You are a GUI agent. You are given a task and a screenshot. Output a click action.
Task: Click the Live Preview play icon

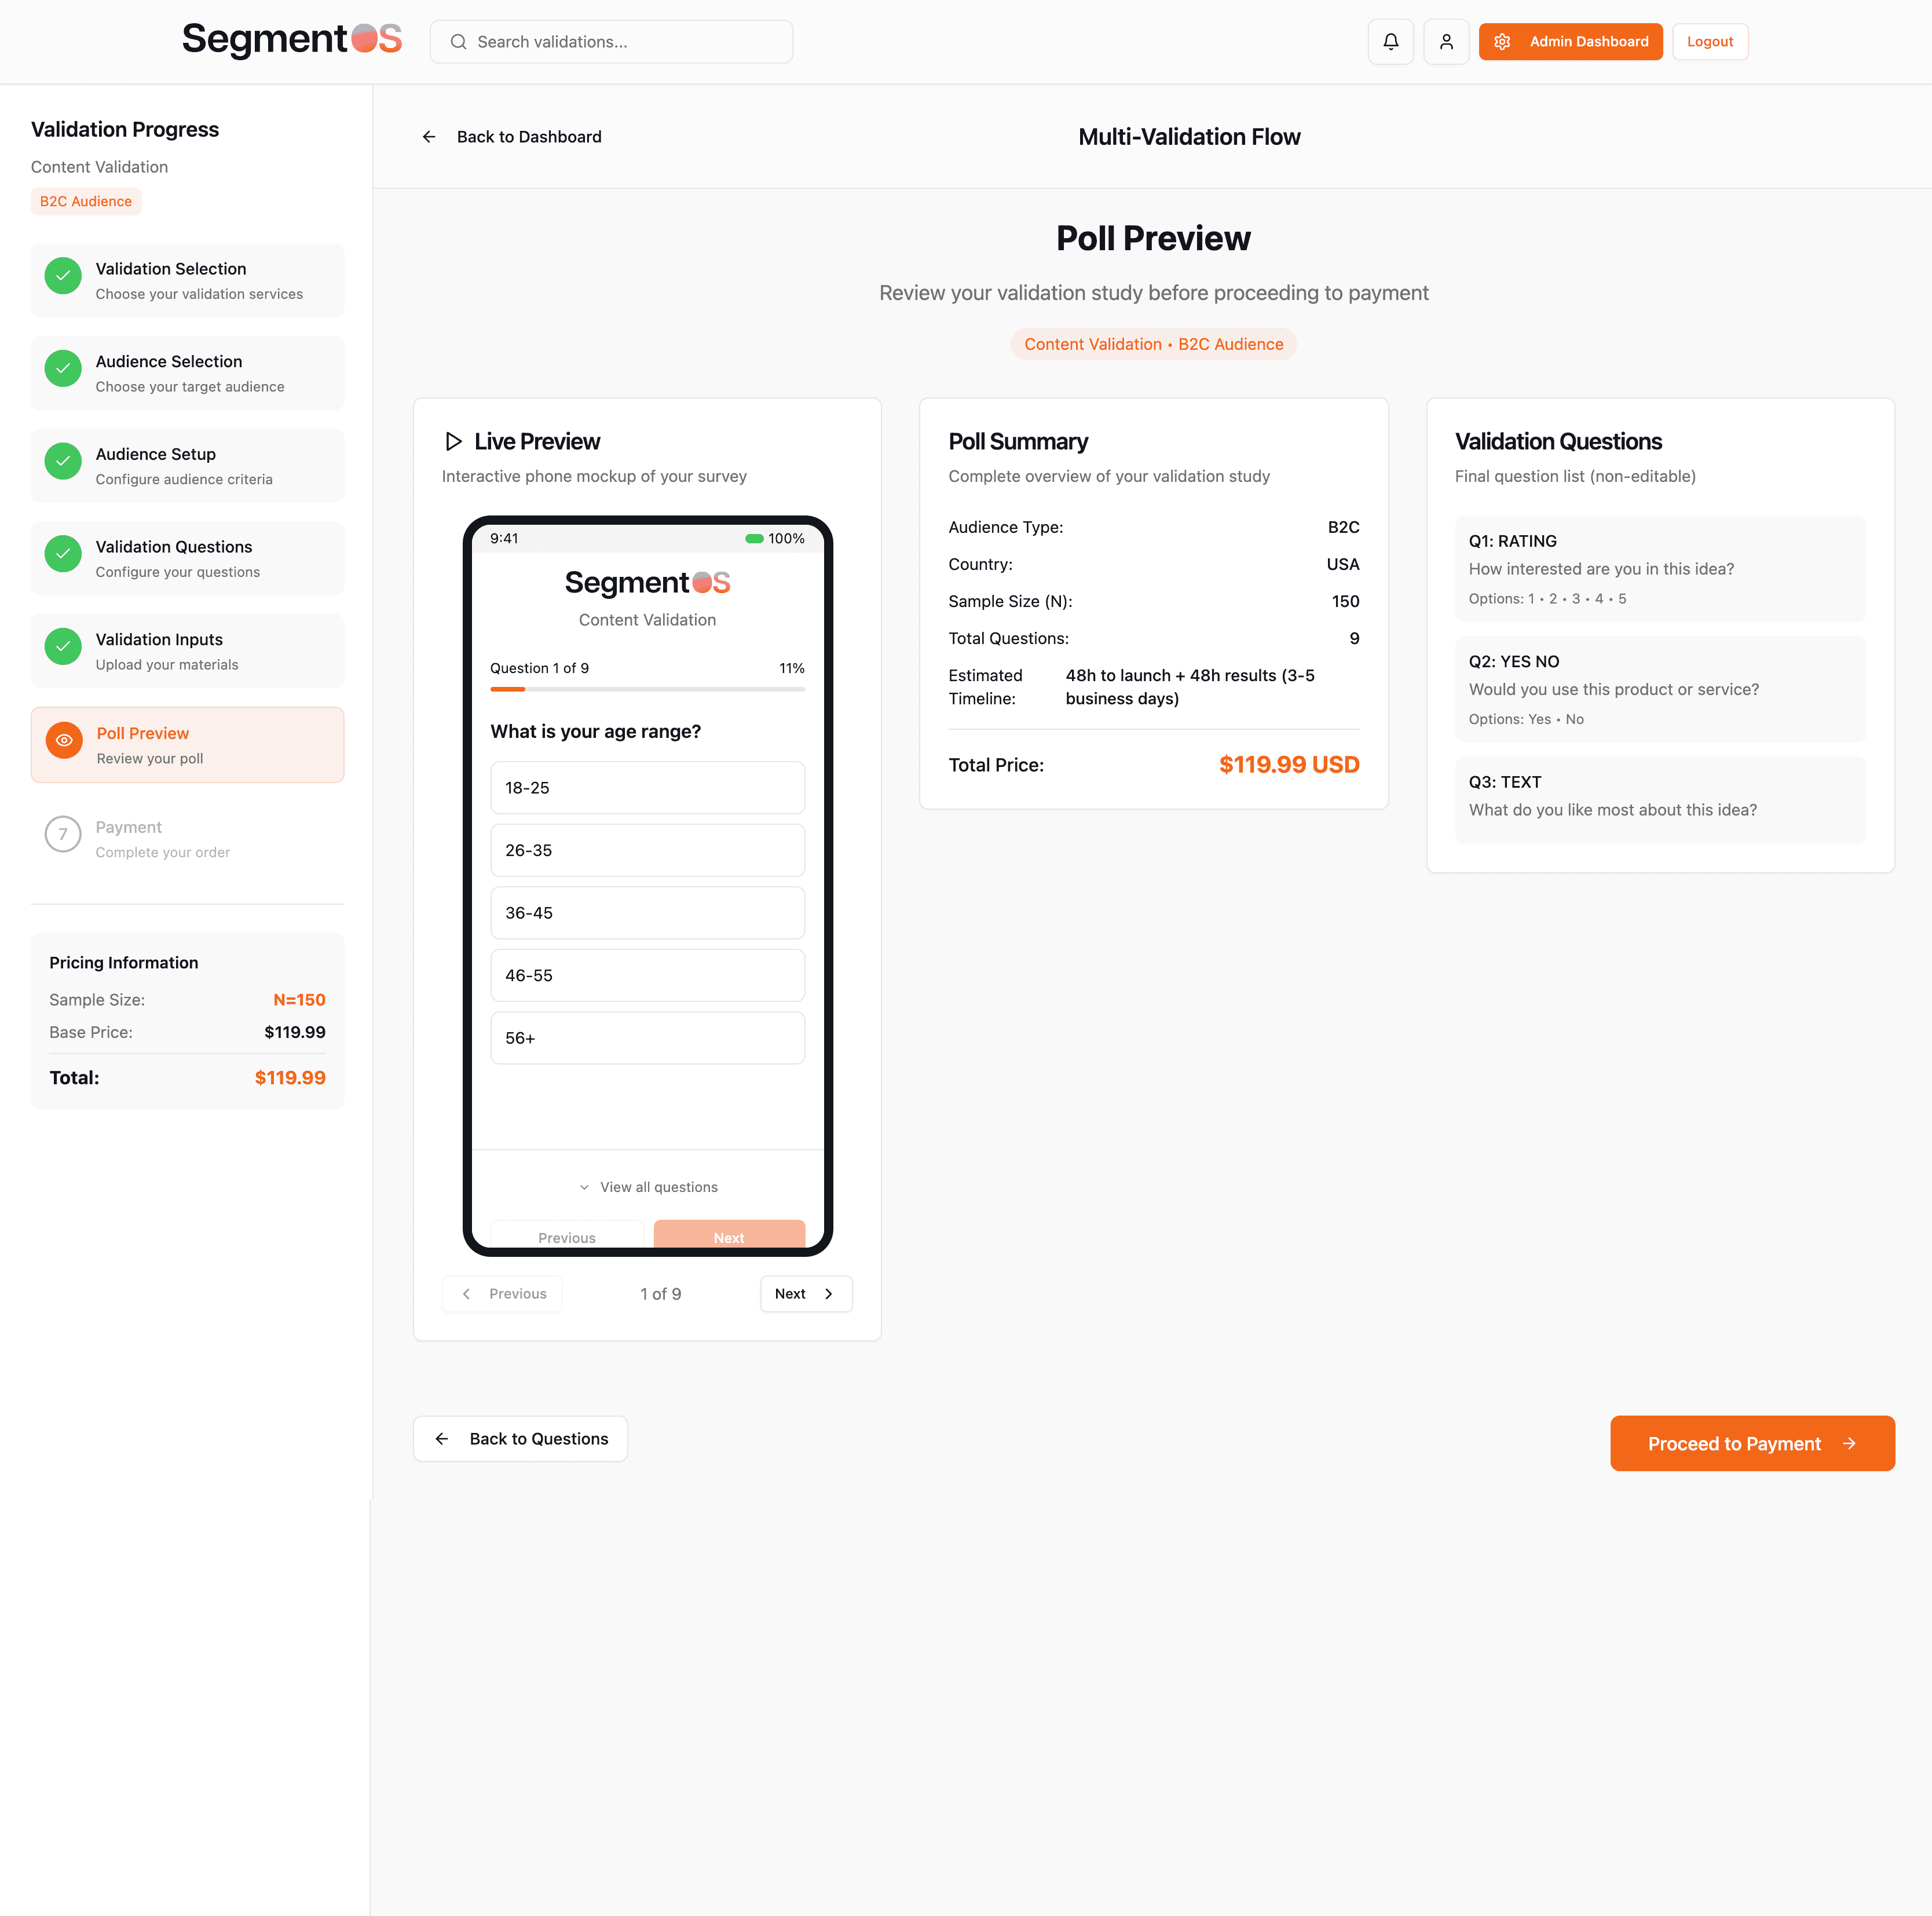[453, 441]
